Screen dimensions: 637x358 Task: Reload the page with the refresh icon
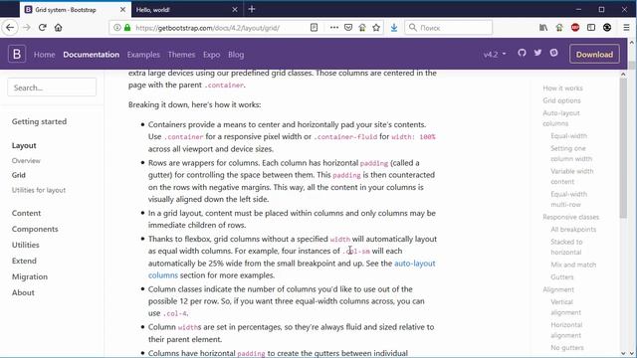(42, 28)
